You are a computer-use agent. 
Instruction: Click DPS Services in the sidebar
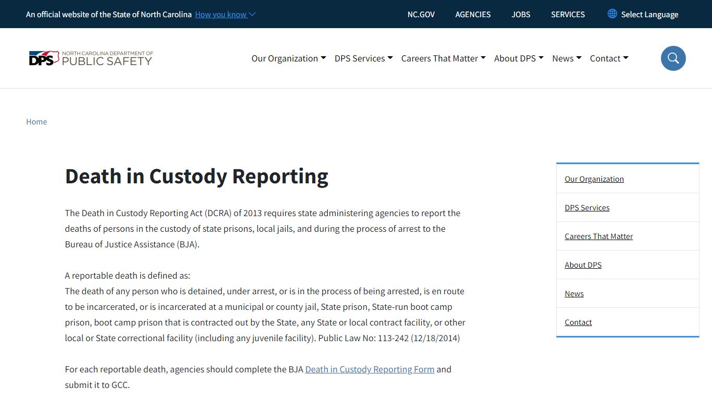pos(587,207)
